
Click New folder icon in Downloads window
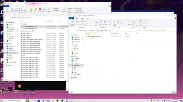tap(49, 11)
